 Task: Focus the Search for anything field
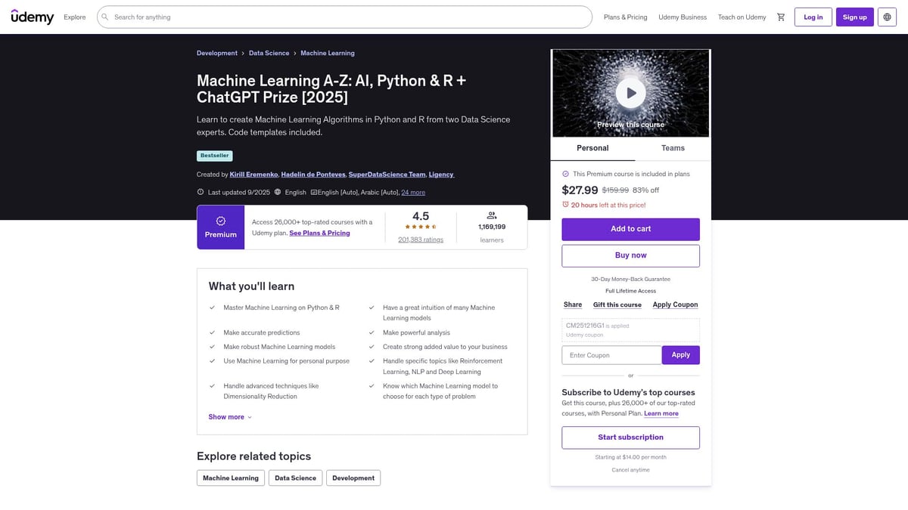click(x=344, y=17)
